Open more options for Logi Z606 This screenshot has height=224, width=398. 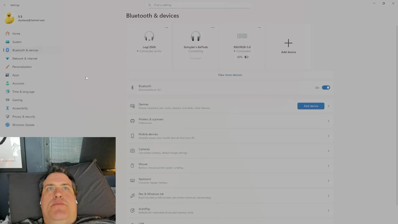click(x=166, y=28)
